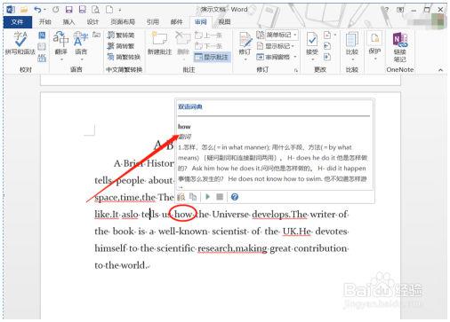Switch to the 邮件 tab
Screen dimensions: 450x322
pyautogui.click(x=177, y=22)
